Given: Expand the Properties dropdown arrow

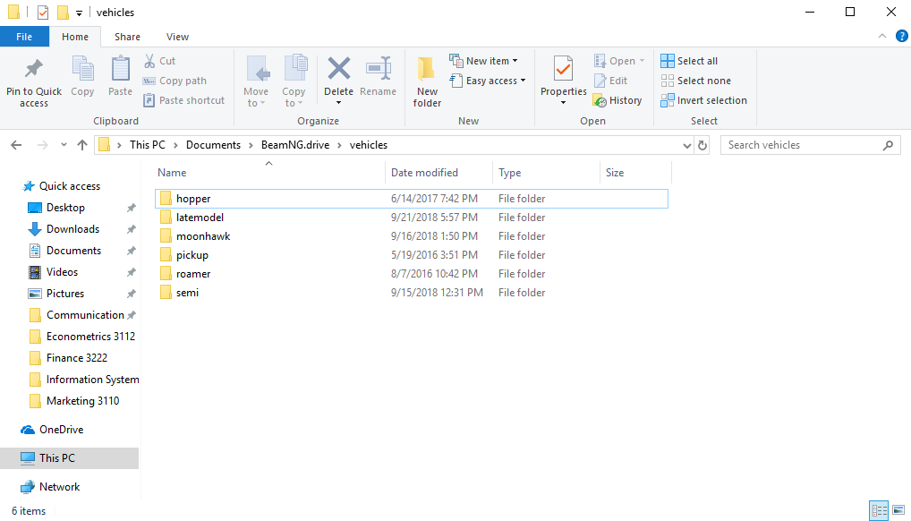Looking at the screenshot, I should pyautogui.click(x=563, y=103).
